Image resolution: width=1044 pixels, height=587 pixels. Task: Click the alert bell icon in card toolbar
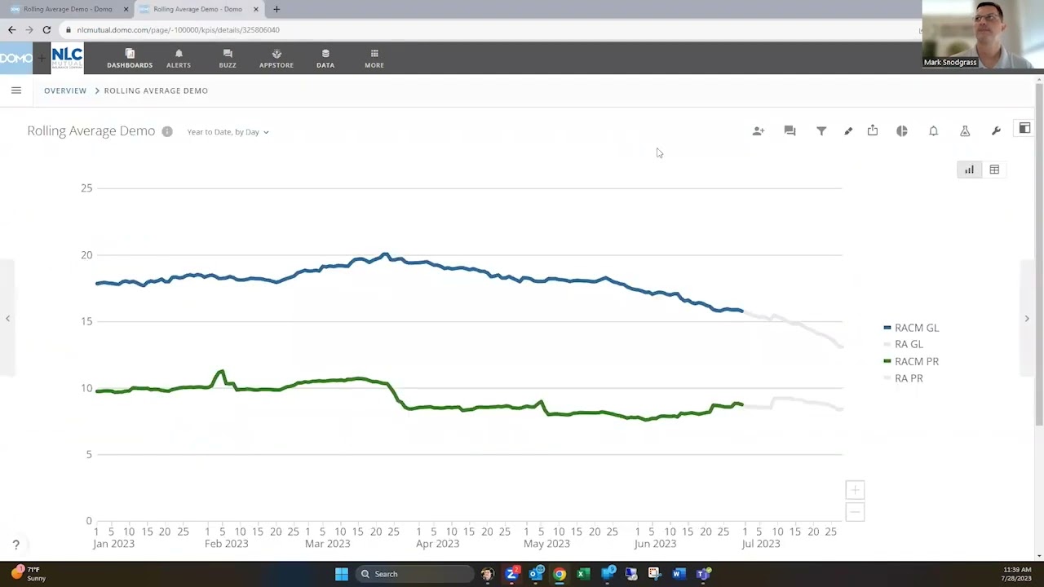(934, 130)
